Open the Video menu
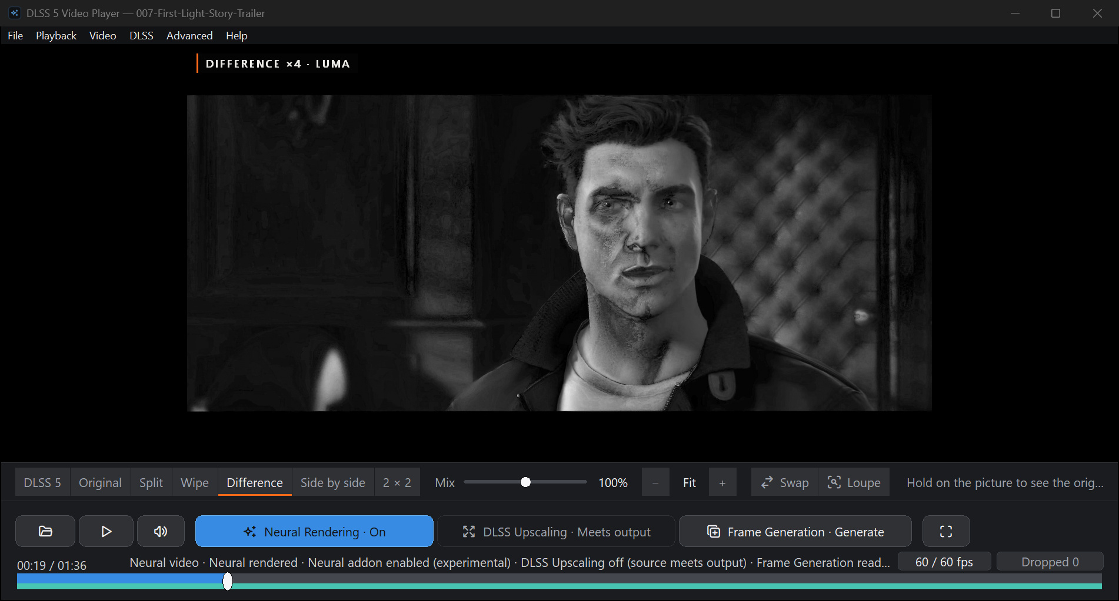 (103, 36)
